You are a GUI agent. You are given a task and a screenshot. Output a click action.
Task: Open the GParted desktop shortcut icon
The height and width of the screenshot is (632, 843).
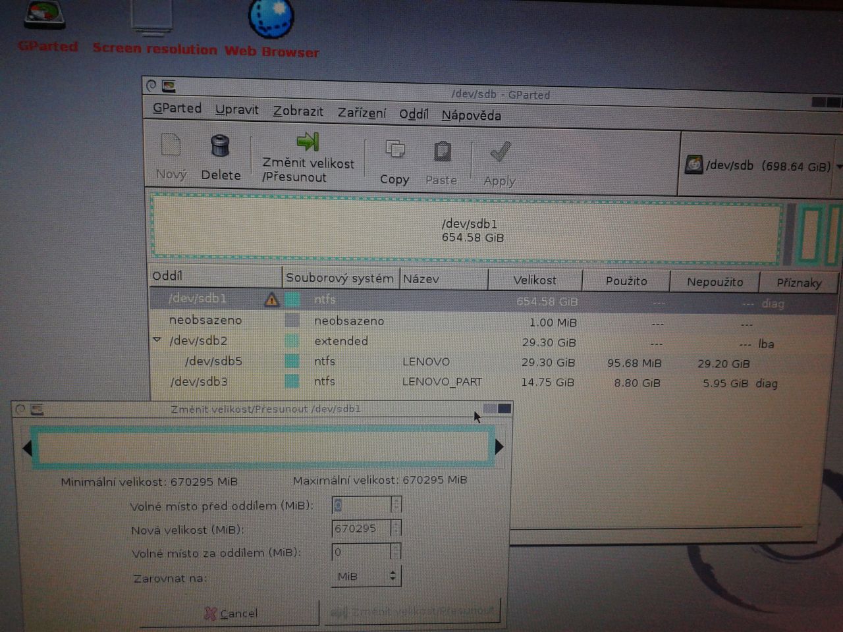click(x=45, y=16)
